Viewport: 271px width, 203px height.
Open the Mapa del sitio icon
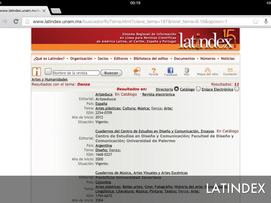(x=207, y=70)
